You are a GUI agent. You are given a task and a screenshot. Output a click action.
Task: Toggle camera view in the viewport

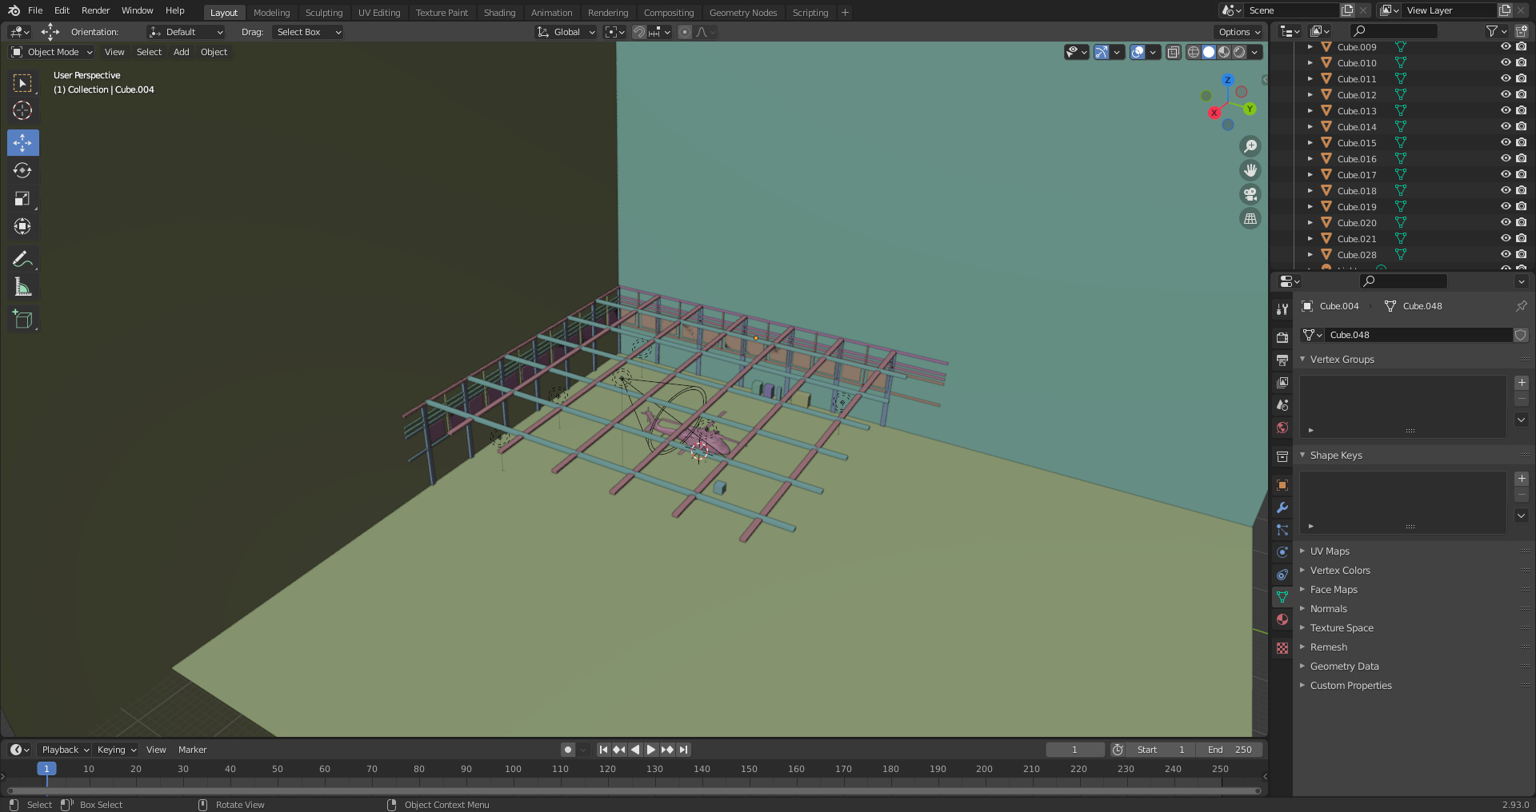[1250, 194]
